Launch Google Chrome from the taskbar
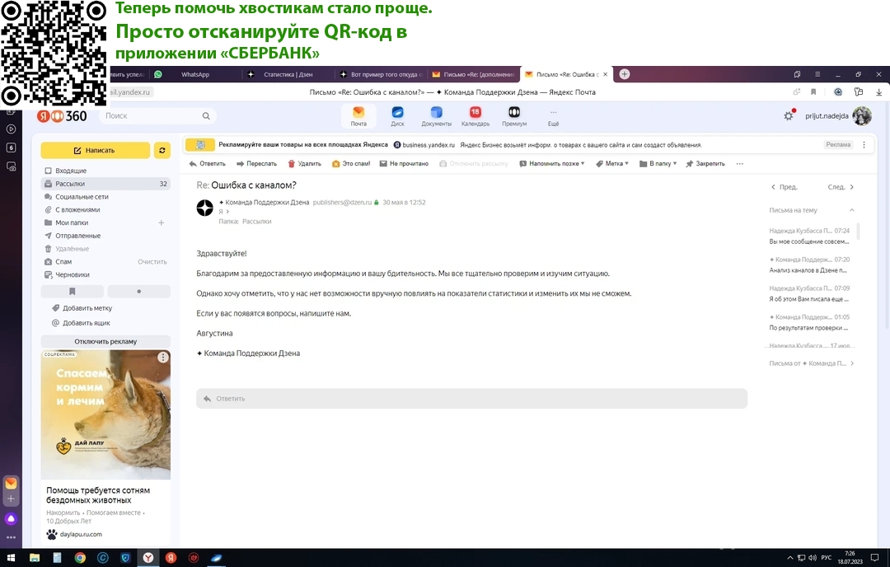The width and height of the screenshot is (890, 567). pyautogui.click(x=80, y=558)
